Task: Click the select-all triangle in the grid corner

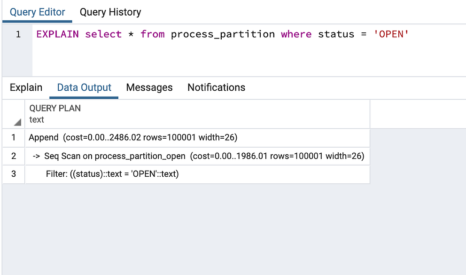Action: tap(17, 121)
